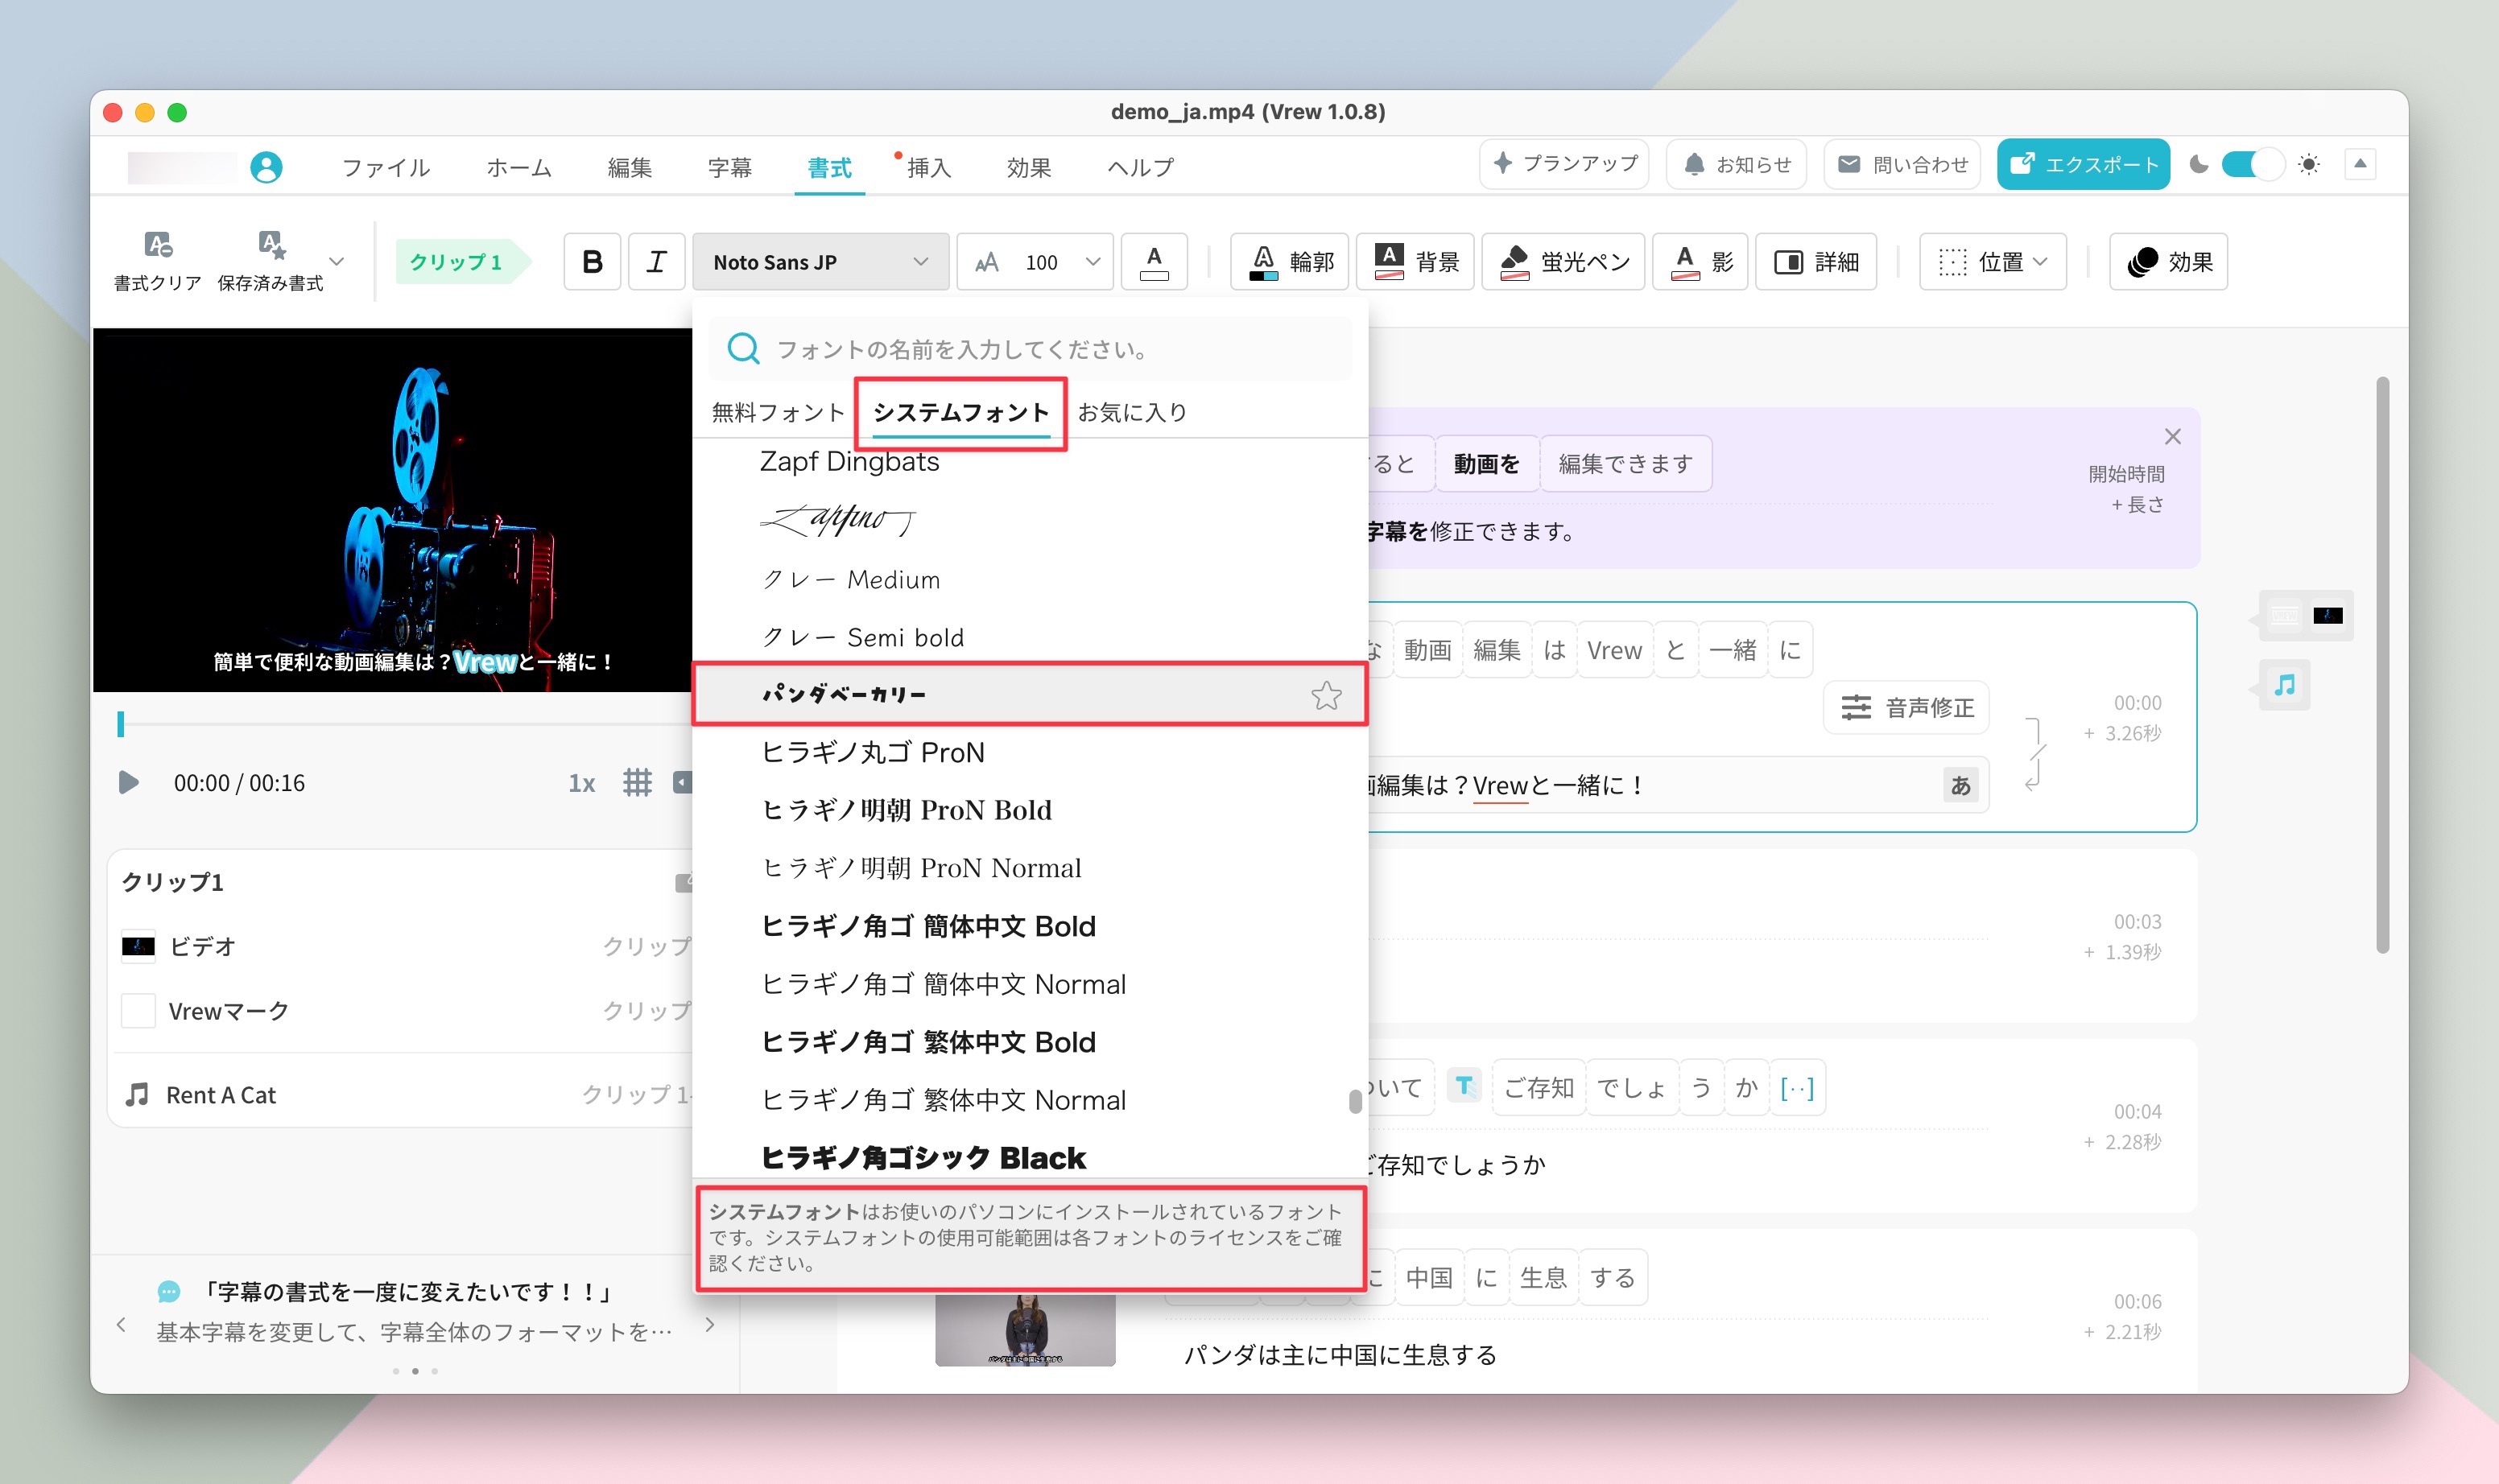Close the purple tutorial tip banner
Viewport: 2499px width, 1484px height.
(2173, 437)
